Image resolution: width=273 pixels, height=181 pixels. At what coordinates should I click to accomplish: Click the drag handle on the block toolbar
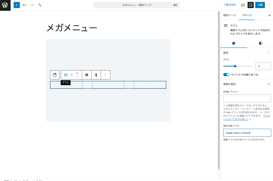pos(71,75)
